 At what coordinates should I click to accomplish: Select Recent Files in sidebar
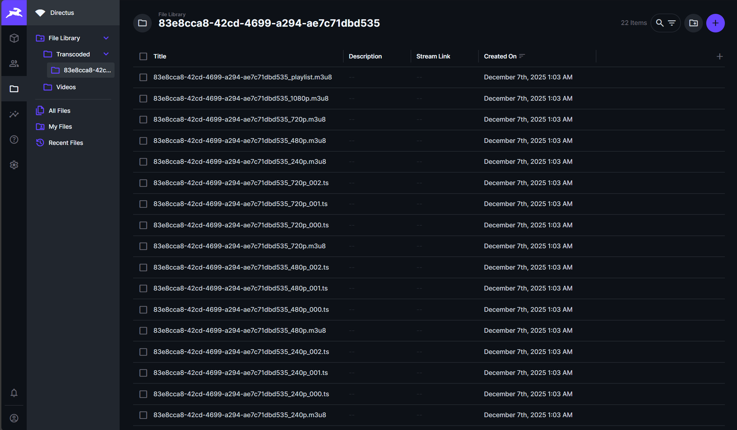click(66, 143)
